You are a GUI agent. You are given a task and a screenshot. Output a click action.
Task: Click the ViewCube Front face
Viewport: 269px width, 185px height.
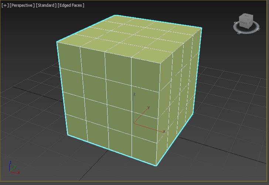click(x=244, y=23)
